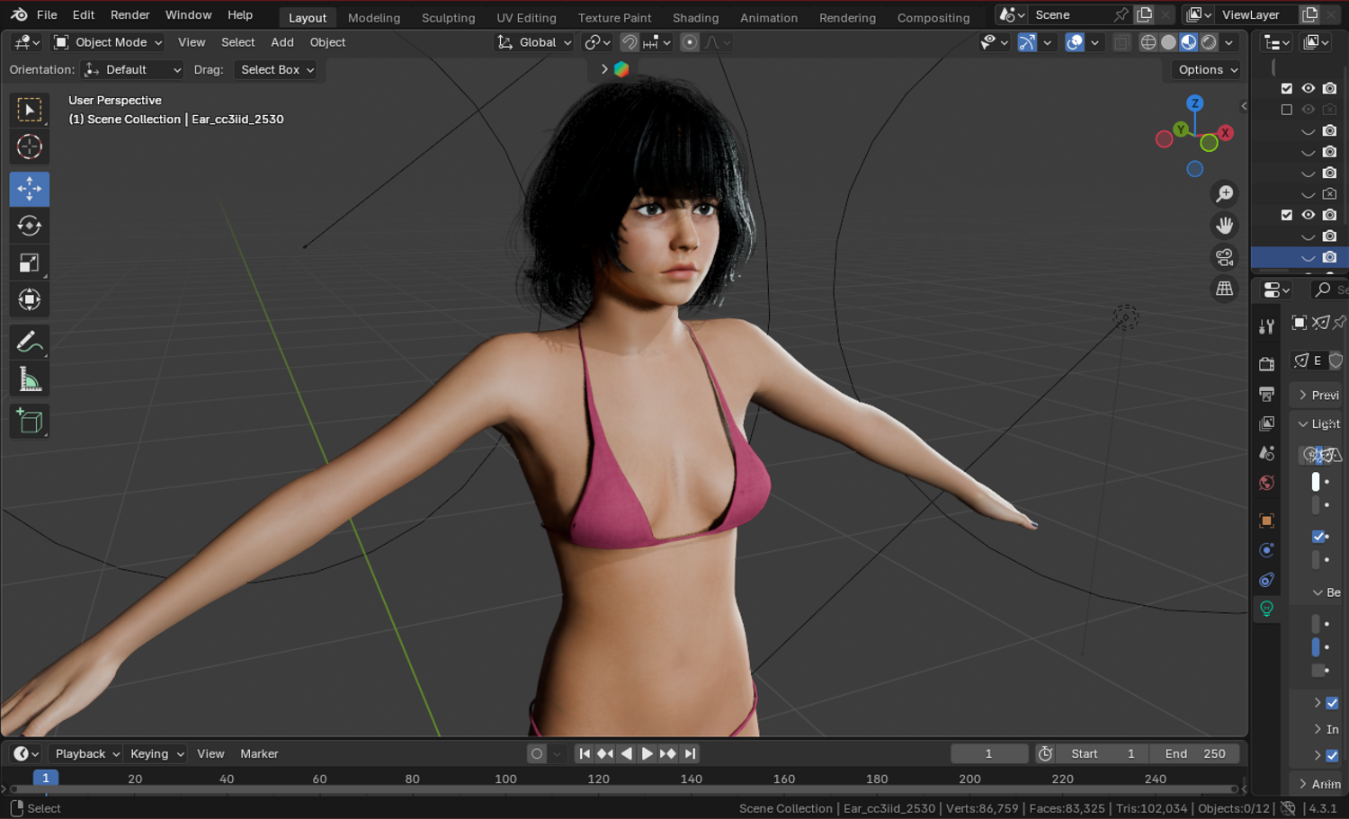Toggle viewport overlays button
Image resolution: width=1349 pixels, height=819 pixels.
click(1075, 42)
